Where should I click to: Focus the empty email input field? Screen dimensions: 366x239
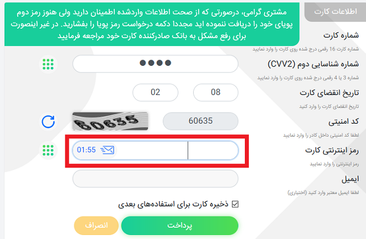[155, 179]
